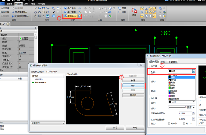Choose 蓝色 in the color list

coord(182,93)
